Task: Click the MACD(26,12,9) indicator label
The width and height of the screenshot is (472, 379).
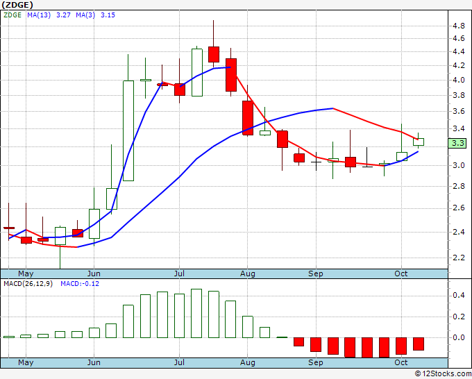Action: 28,283
